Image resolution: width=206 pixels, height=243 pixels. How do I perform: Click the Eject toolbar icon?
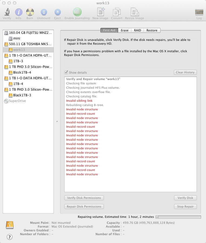[x=58, y=12]
